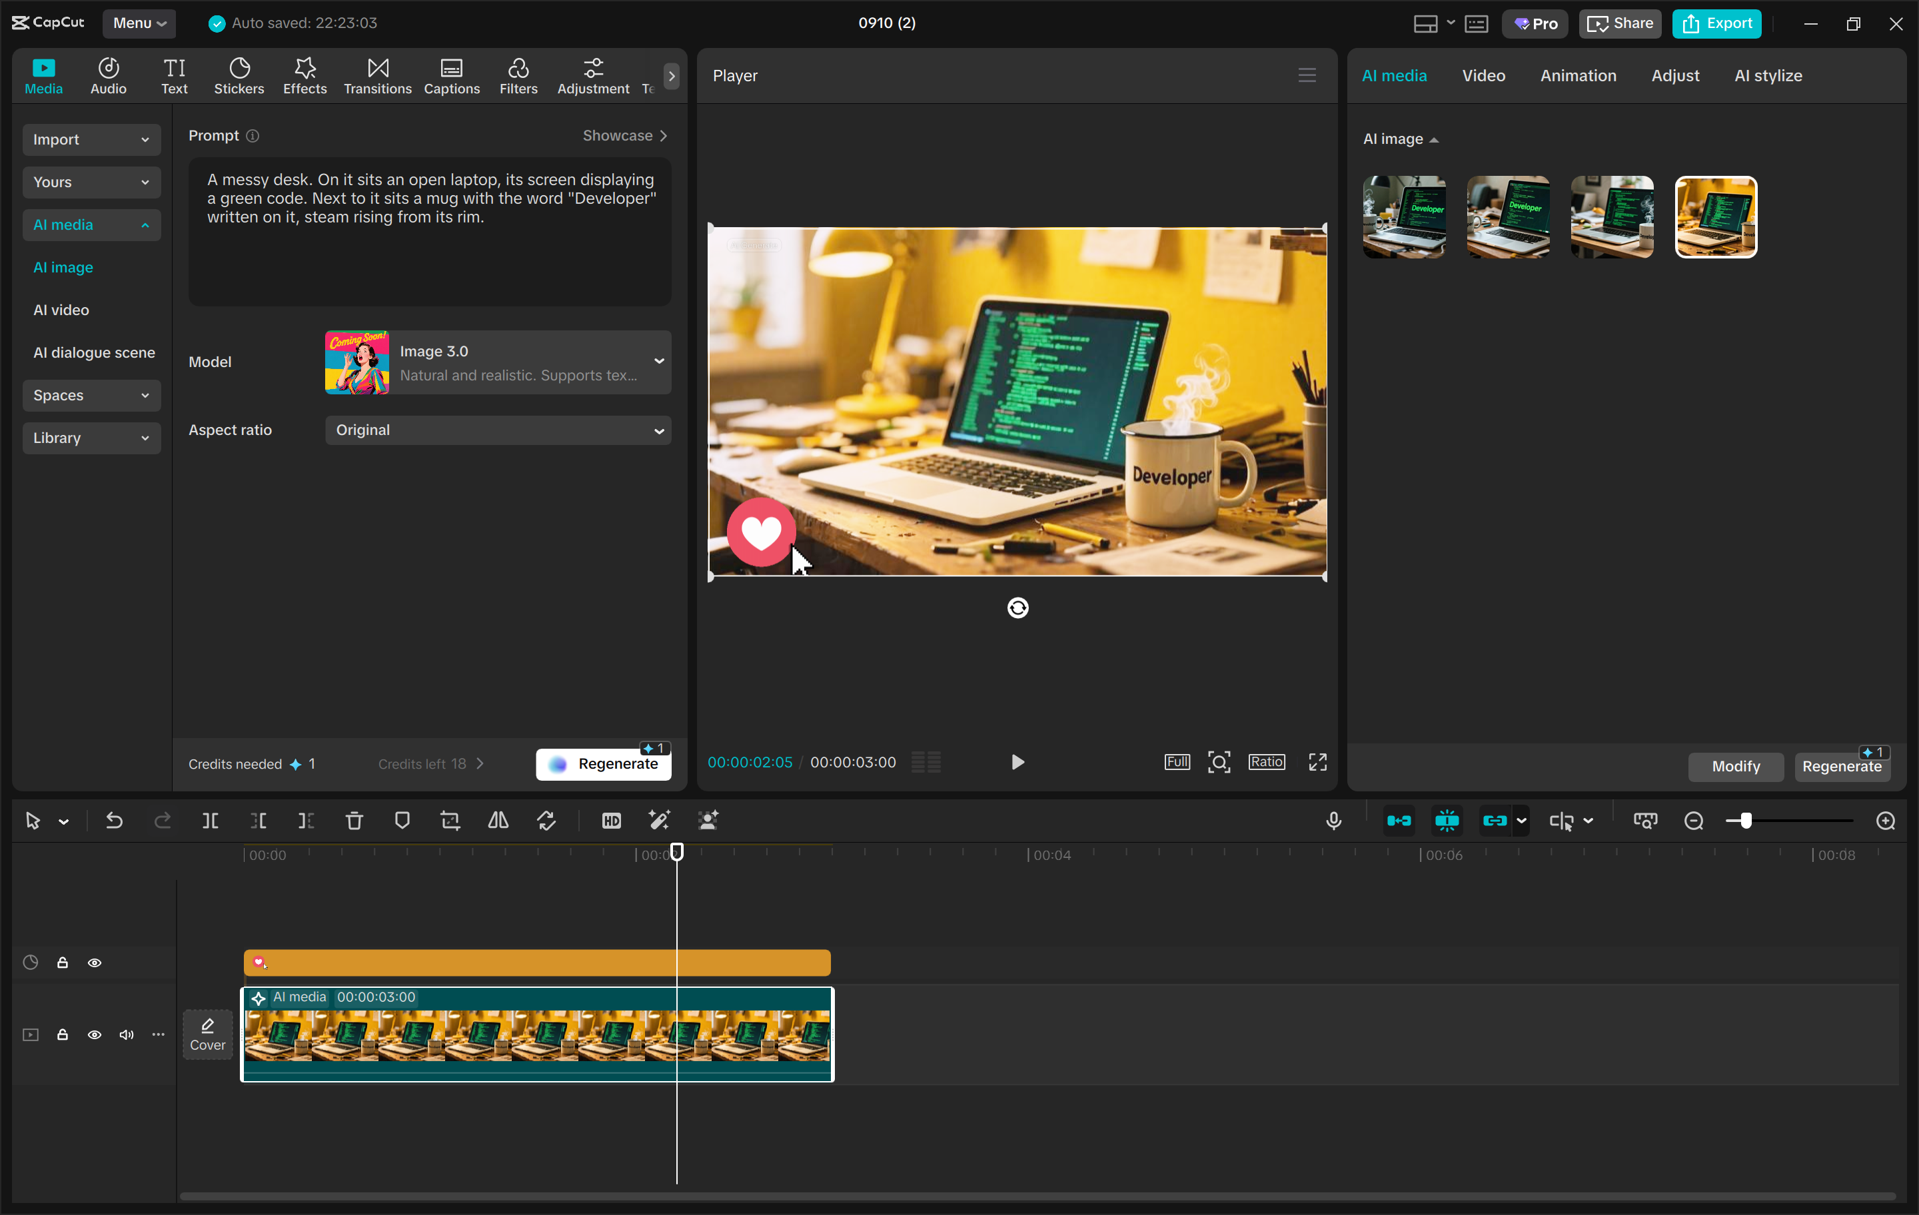
Task: Toggle visibility of the sticker track
Action: (94, 963)
